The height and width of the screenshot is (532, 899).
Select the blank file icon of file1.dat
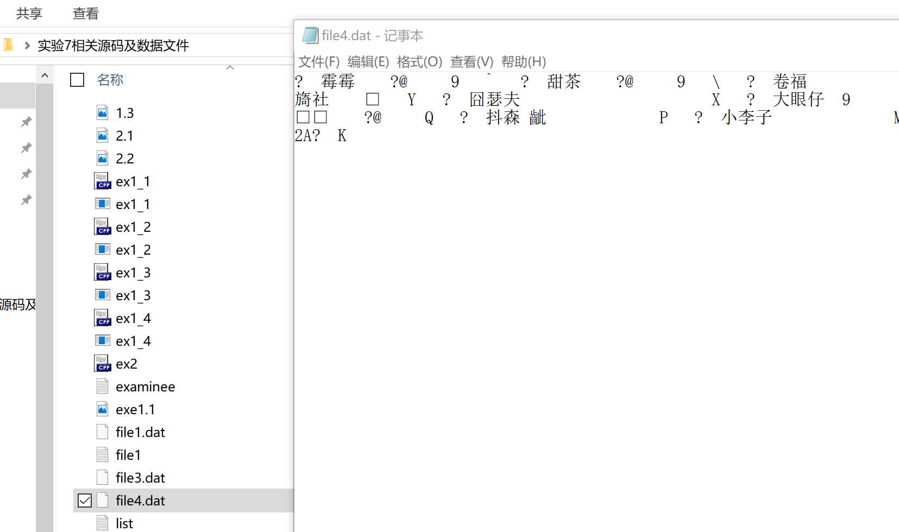point(103,432)
